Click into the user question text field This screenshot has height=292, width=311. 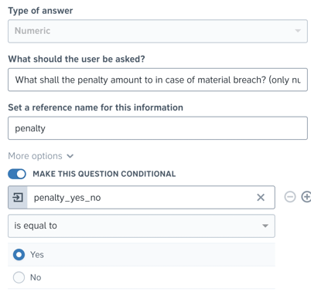point(158,80)
